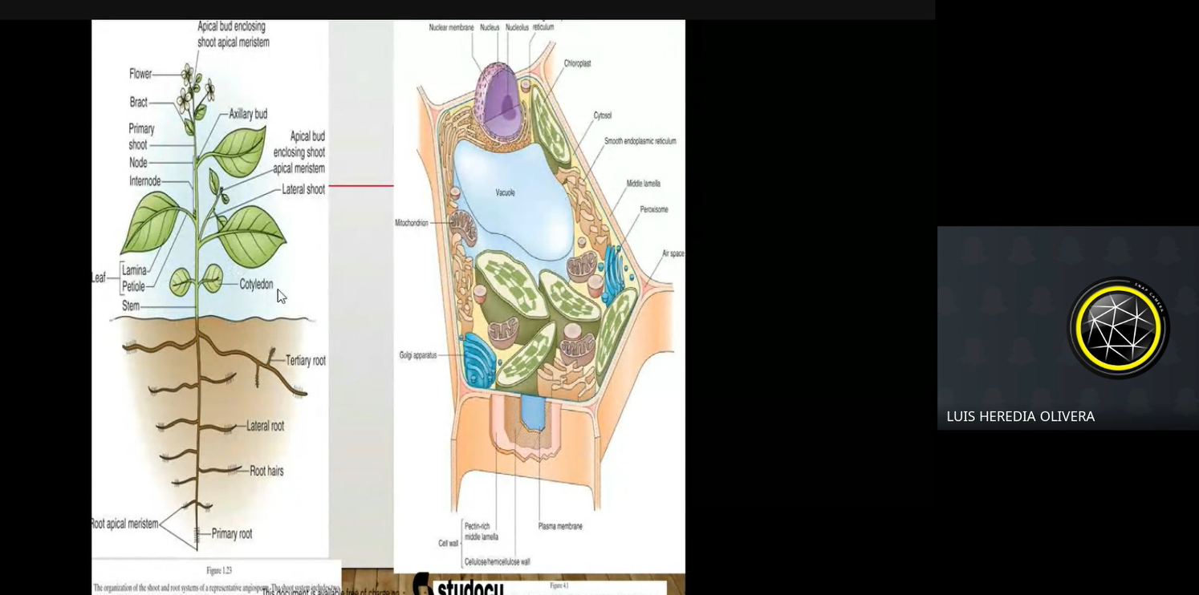This screenshot has width=1199, height=595.
Task: Select the LUIS HEREDIA OLIVERA name label
Action: tap(1020, 416)
